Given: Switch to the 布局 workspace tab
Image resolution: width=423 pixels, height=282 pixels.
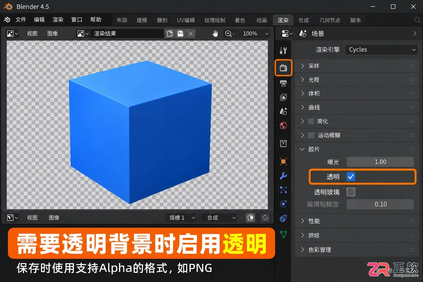Looking at the screenshot, I should pyautogui.click(x=122, y=20).
